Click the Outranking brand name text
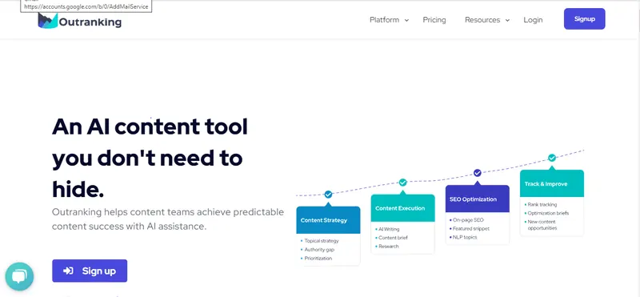This screenshot has width=640, height=297. coord(90,22)
